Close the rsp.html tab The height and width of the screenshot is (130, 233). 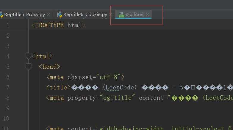coord(147,15)
